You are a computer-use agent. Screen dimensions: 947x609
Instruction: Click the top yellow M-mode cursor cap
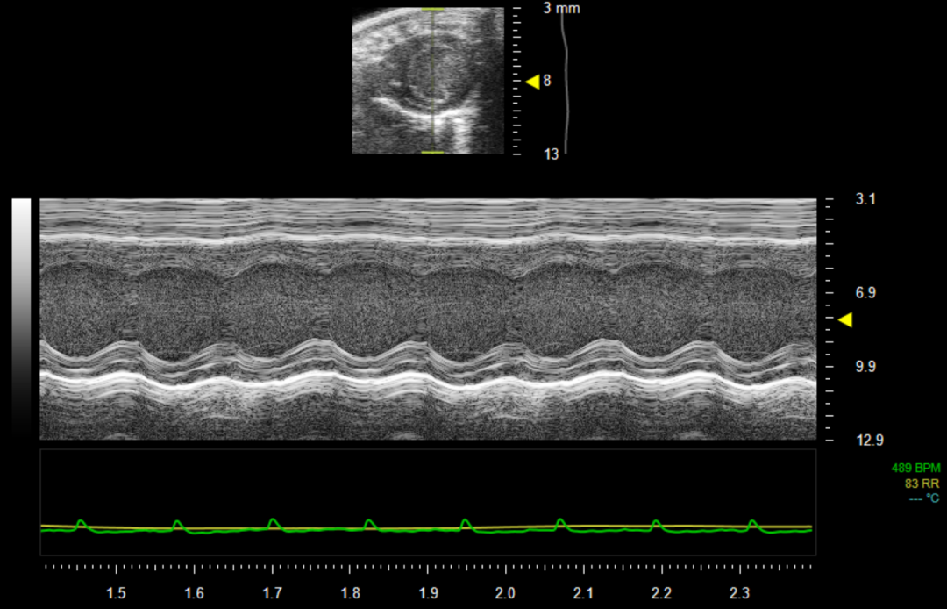pos(432,10)
